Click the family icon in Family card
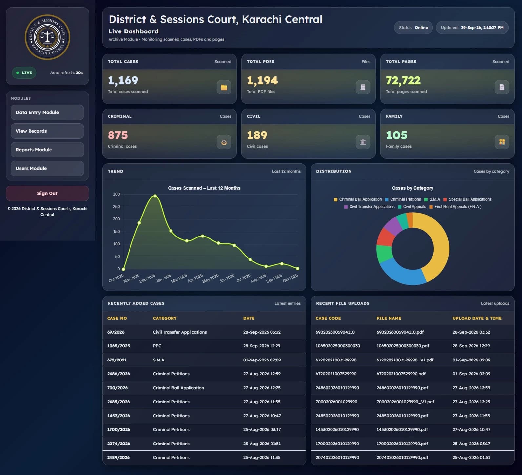The image size is (522, 475). click(x=502, y=142)
